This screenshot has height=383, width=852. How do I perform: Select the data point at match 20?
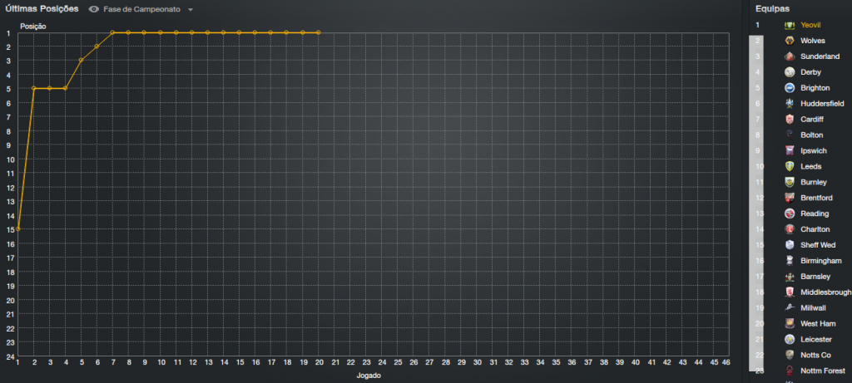point(319,32)
